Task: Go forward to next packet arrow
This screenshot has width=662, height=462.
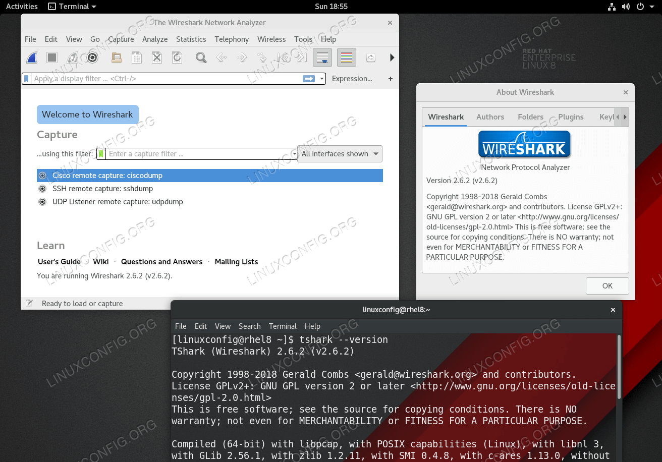Action: coord(242,57)
